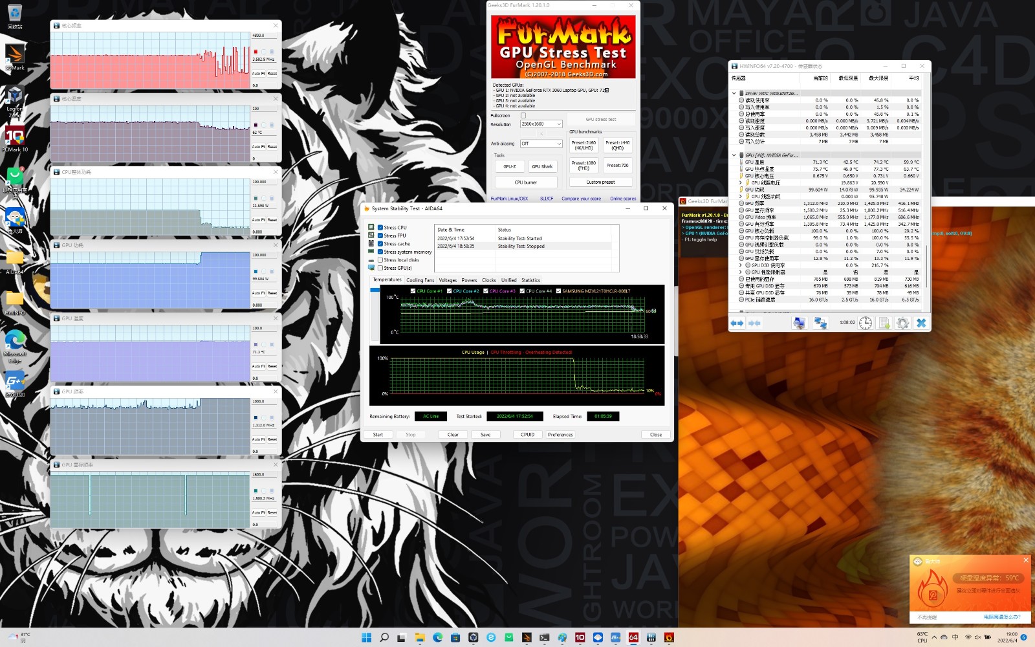Open PCMark 10 desktop shortcut

(15, 137)
